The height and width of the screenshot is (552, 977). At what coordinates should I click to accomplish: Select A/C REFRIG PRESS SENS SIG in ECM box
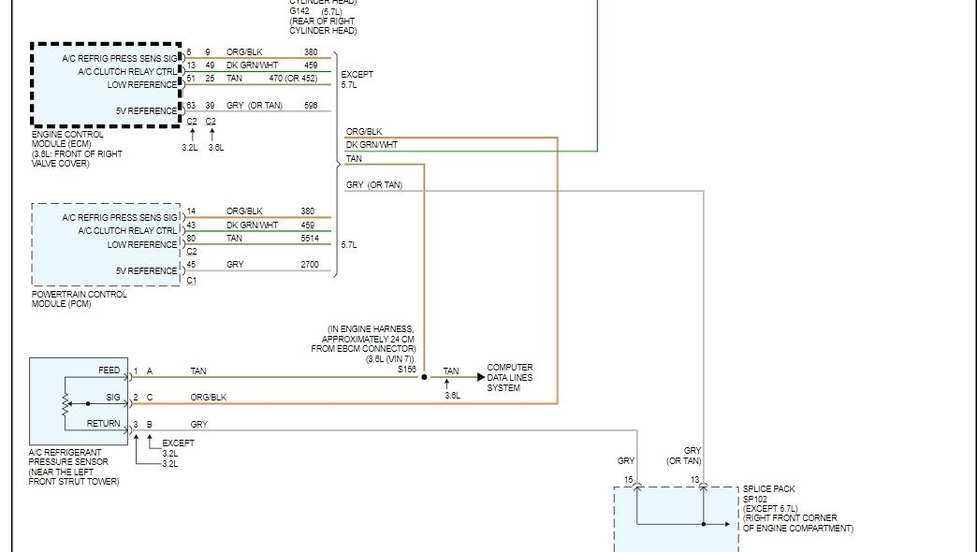click(120, 59)
